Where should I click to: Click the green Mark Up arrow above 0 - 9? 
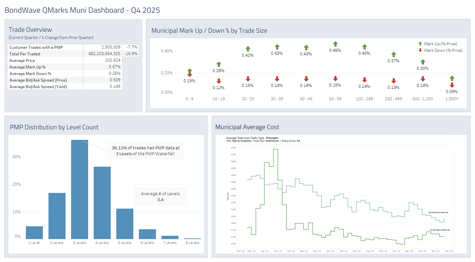189,71
